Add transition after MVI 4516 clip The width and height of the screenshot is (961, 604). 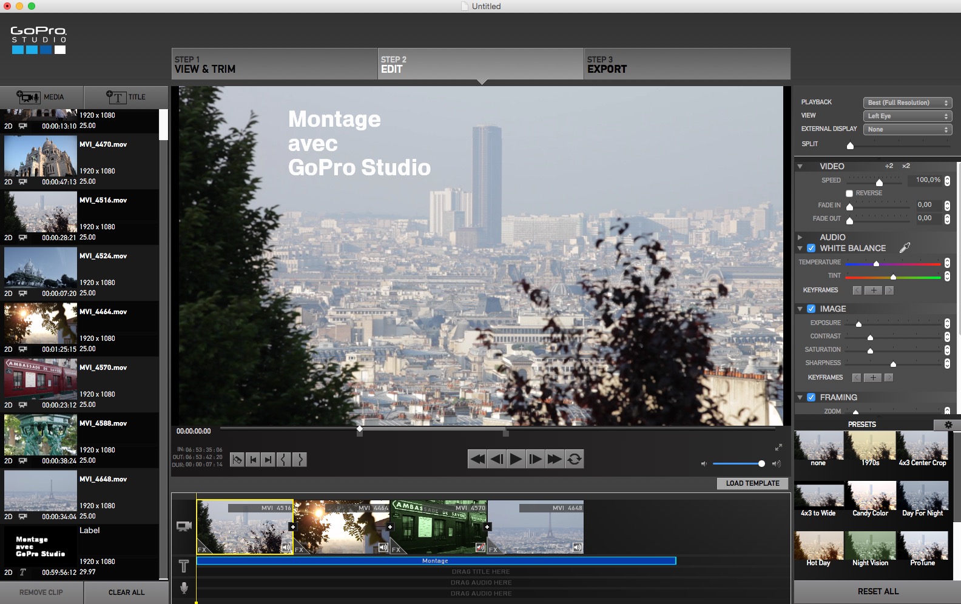point(292,527)
